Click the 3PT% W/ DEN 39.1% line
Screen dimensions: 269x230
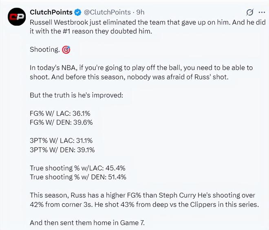click(x=62, y=150)
